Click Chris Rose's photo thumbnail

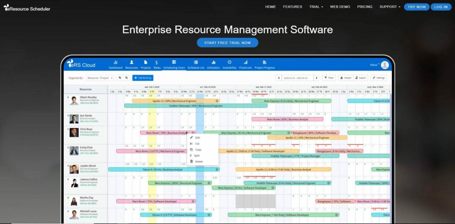pos(74,133)
